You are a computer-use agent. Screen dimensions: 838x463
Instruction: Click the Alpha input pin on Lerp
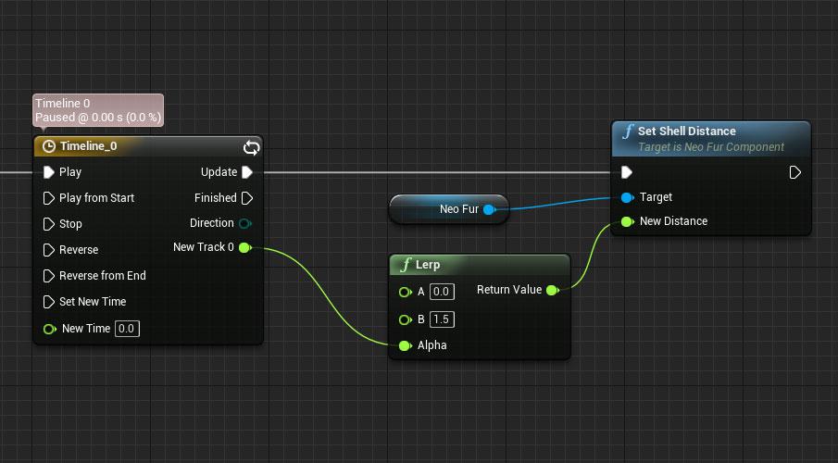coord(405,345)
